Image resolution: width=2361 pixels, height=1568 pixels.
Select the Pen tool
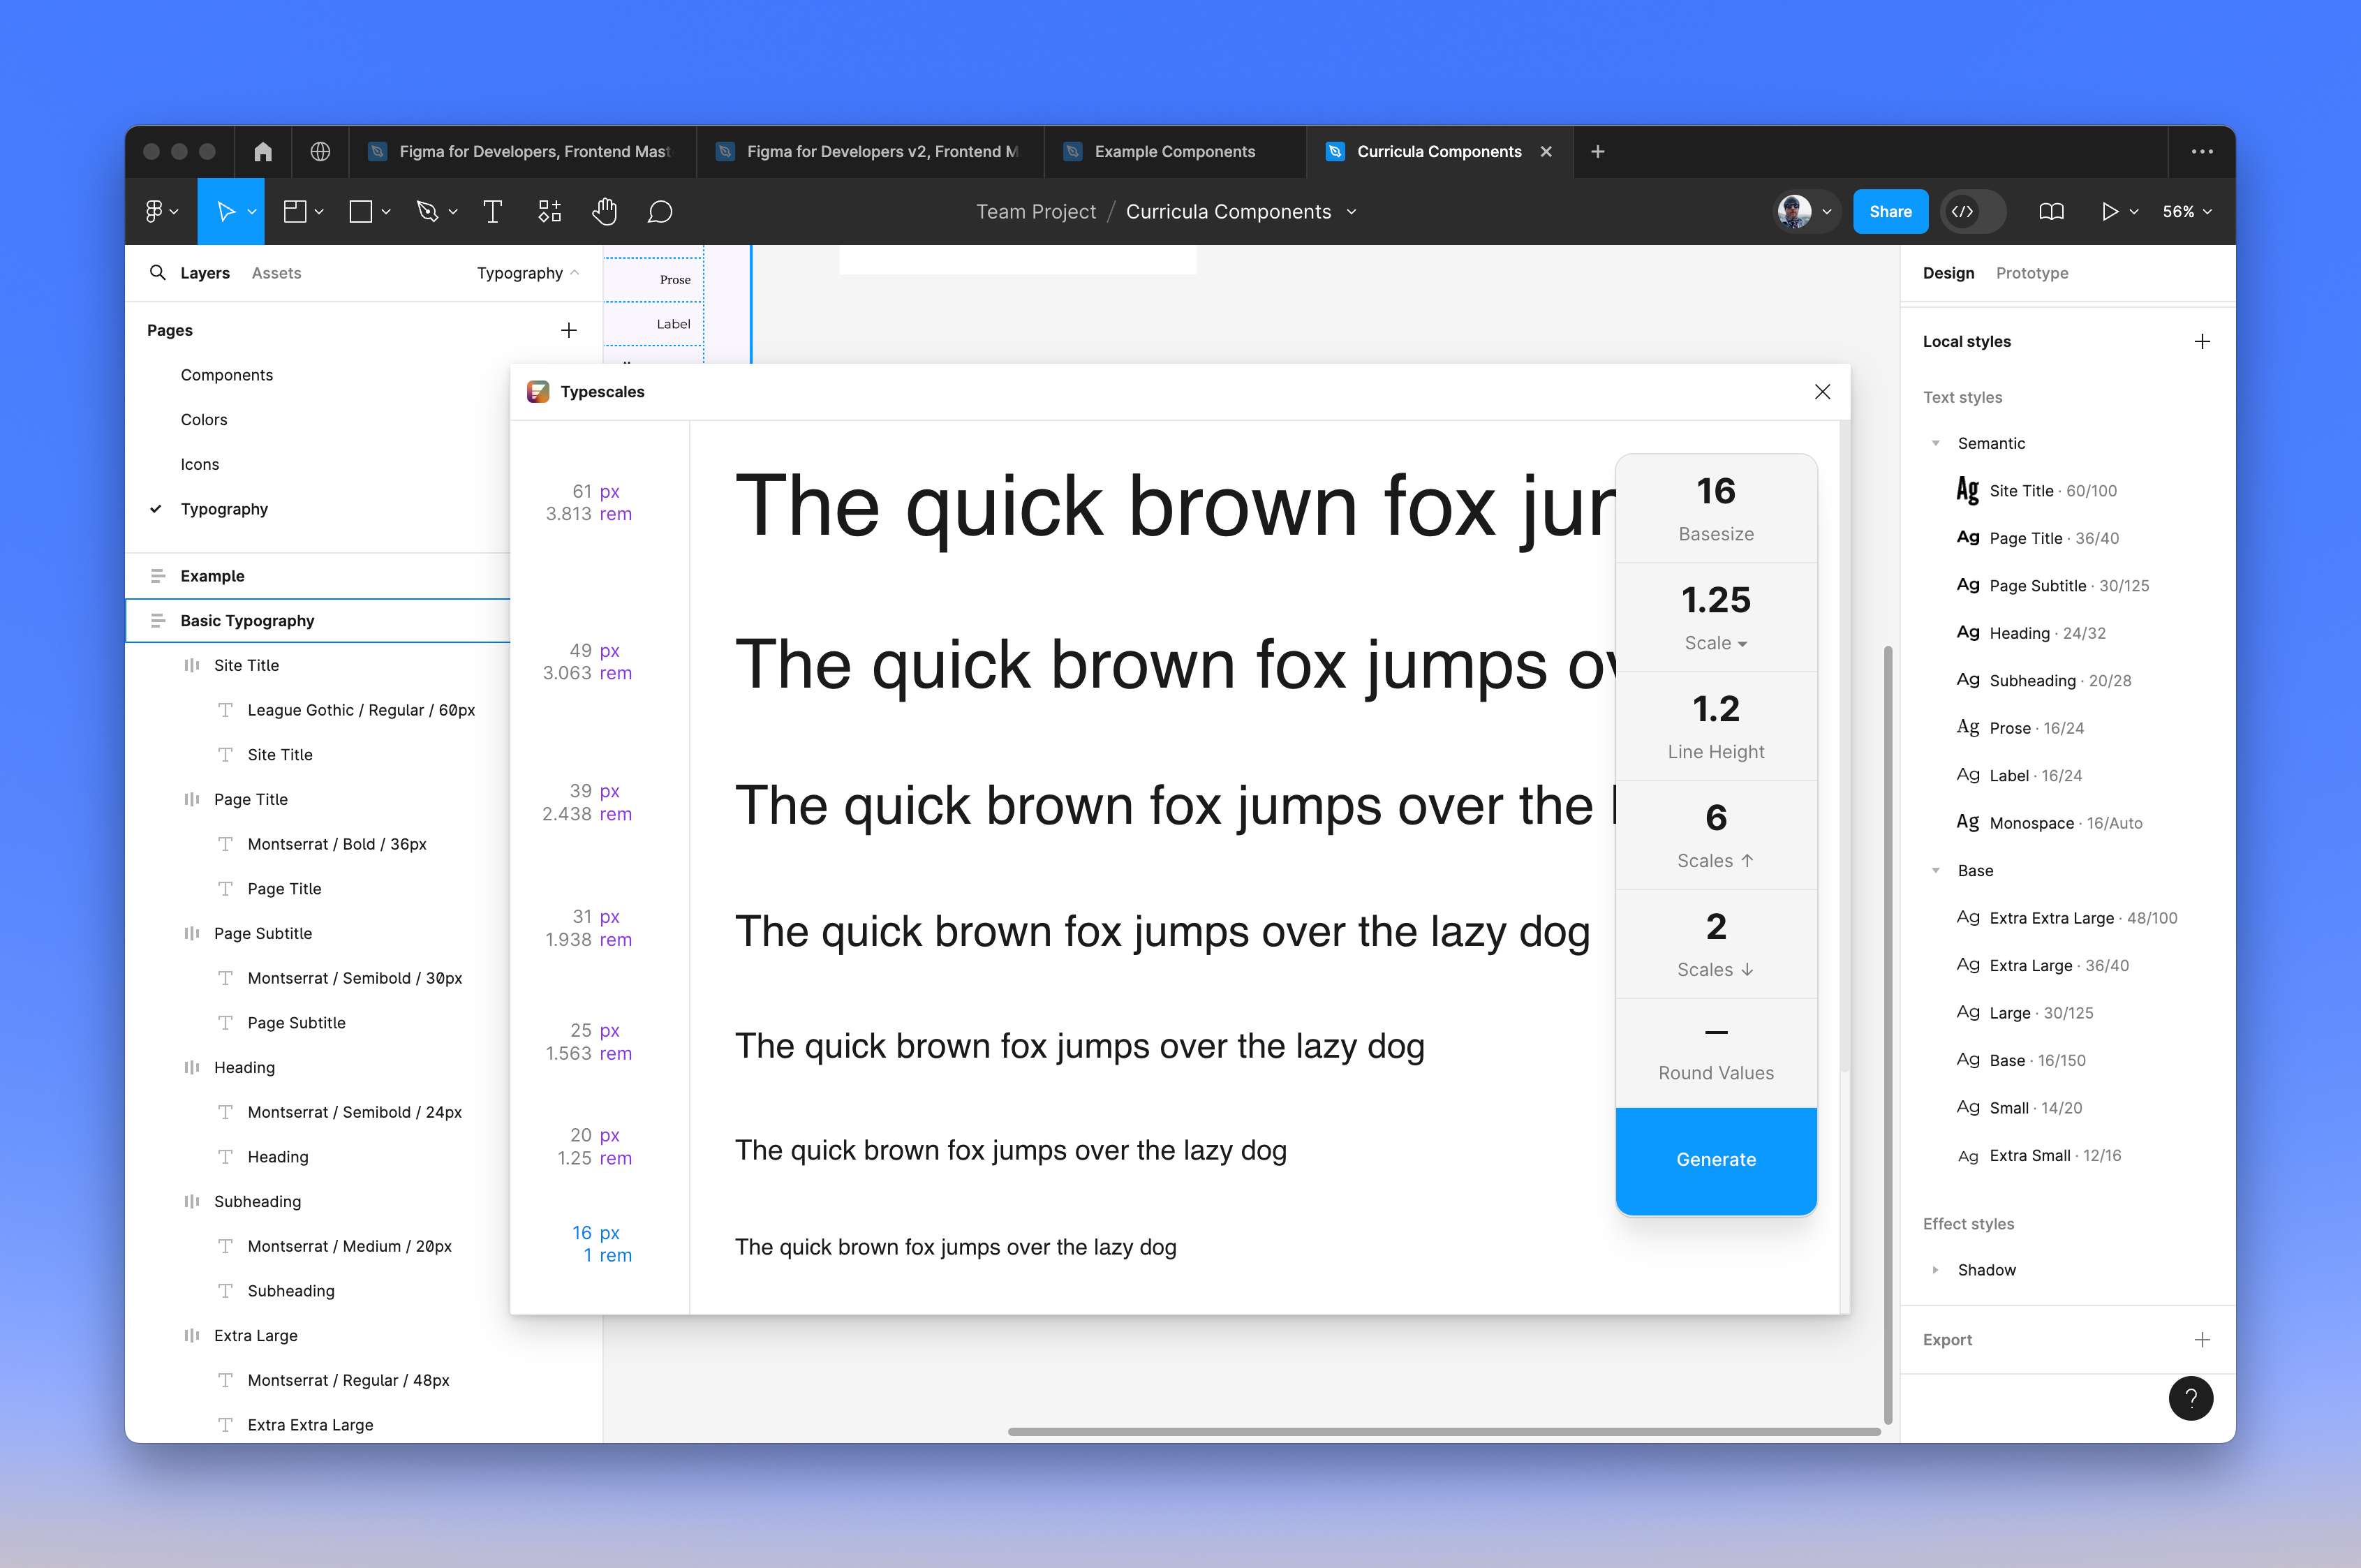point(428,211)
